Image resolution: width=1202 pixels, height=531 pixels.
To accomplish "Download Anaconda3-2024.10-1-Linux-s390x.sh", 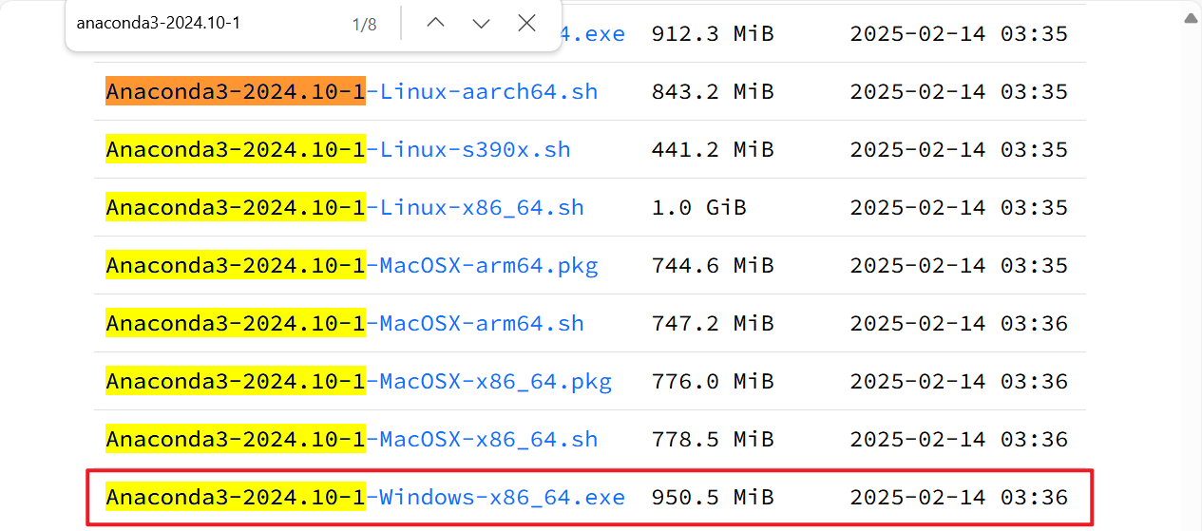I will tap(338, 150).
